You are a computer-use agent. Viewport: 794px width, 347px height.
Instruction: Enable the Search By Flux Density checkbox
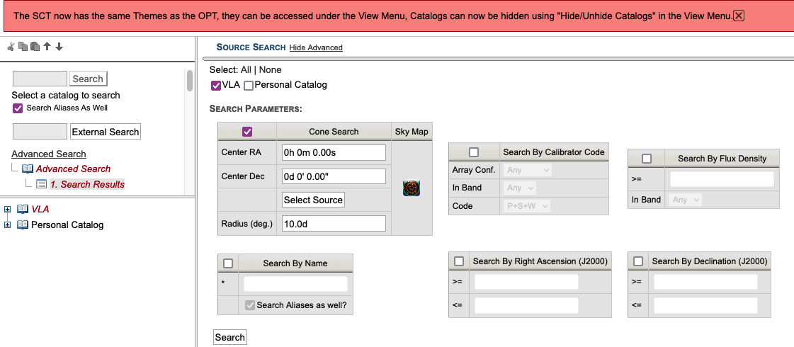[646, 159]
